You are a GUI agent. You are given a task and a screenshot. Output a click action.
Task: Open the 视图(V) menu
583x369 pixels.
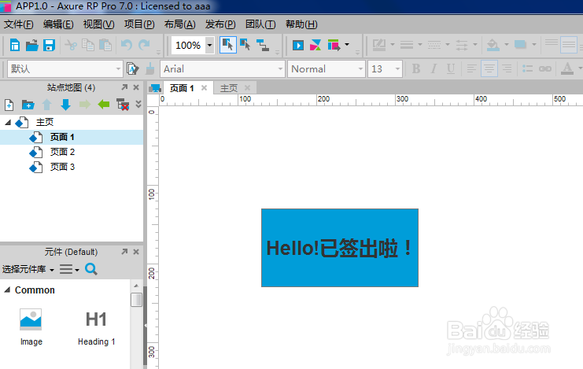[x=99, y=24]
